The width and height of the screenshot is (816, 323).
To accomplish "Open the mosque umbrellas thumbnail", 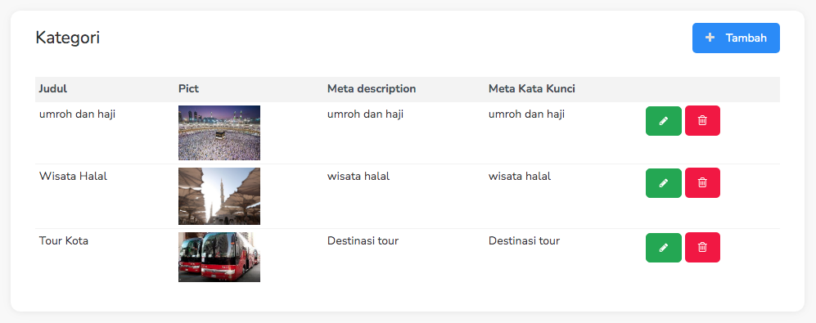I will pyautogui.click(x=219, y=196).
